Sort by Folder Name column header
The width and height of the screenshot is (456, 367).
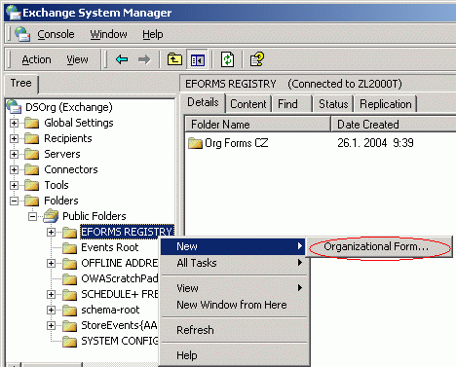pos(257,125)
